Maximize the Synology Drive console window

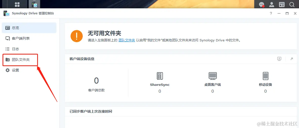[x=287, y=13]
